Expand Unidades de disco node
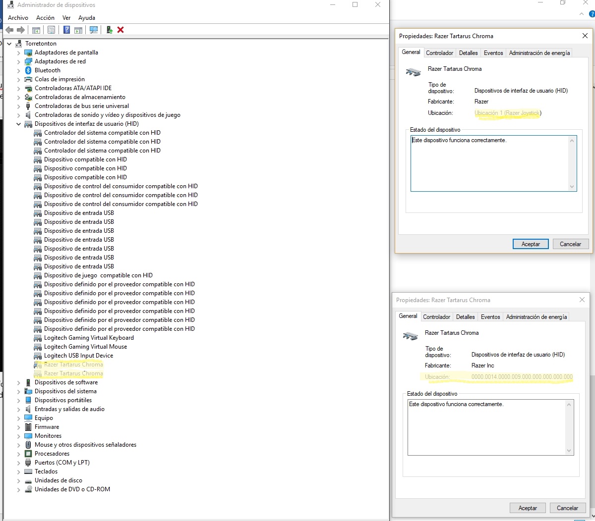The height and width of the screenshot is (521, 595). pyautogui.click(x=19, y=480)
